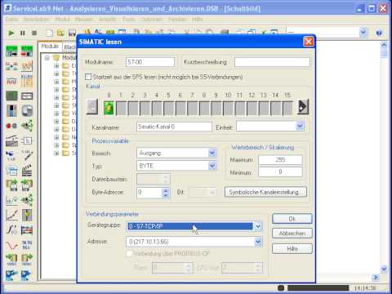Click the channel remove icon left of channels
Viewport: 392px width, 294px height.
(x=92, y=107)
